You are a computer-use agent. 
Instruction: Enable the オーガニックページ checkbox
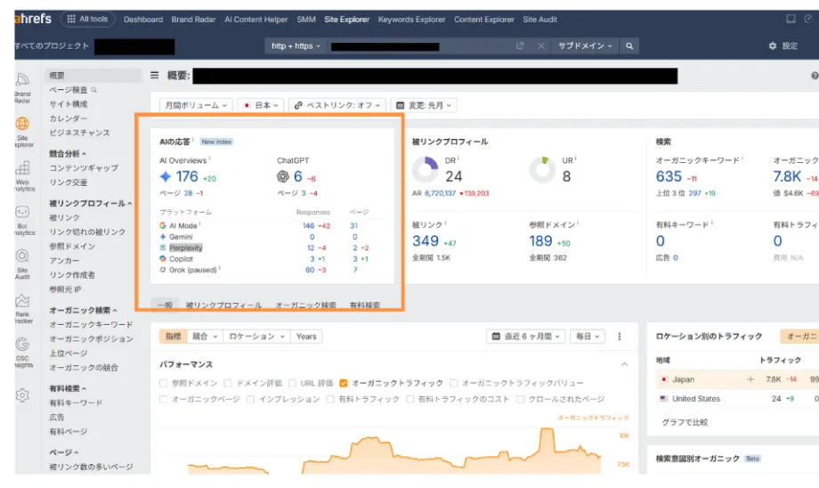click(164, 399)
